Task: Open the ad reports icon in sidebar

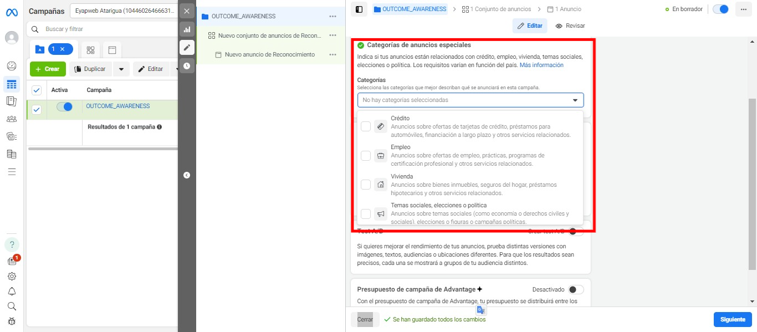Action: pos(12,101)
